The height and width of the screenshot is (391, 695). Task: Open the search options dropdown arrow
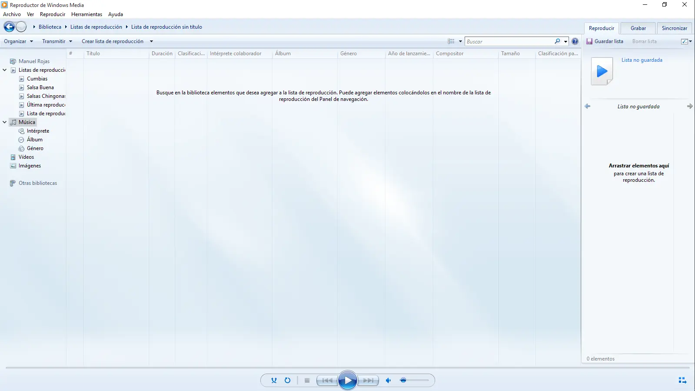565,42
